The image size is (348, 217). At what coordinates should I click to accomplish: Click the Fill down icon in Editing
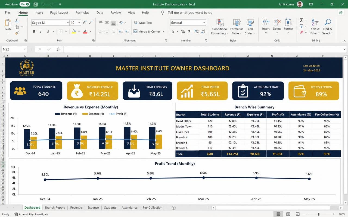point(302,26)
